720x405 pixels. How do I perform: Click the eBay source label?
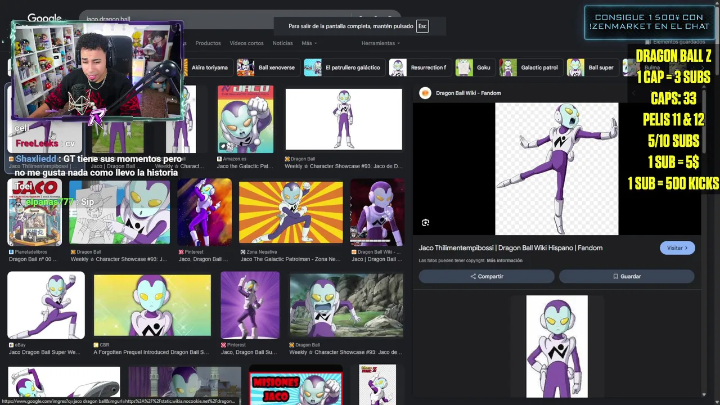point(20,345)
